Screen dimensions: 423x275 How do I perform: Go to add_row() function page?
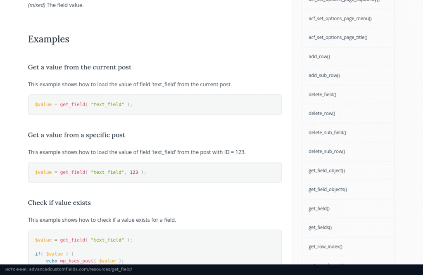tap(319, 57)
